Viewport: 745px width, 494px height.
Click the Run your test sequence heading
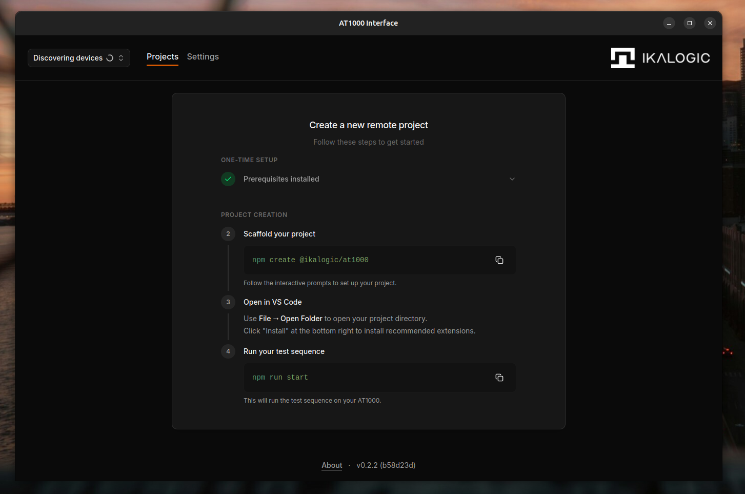pyautogui.click(x=284, y=351)
